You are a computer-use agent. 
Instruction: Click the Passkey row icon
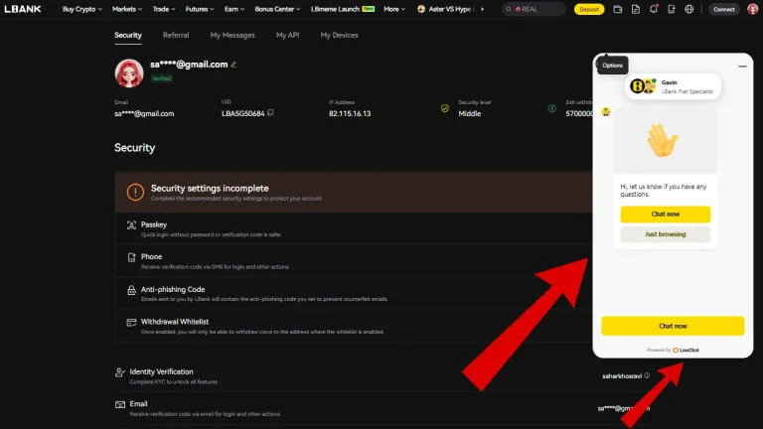(x=131, y=224)
